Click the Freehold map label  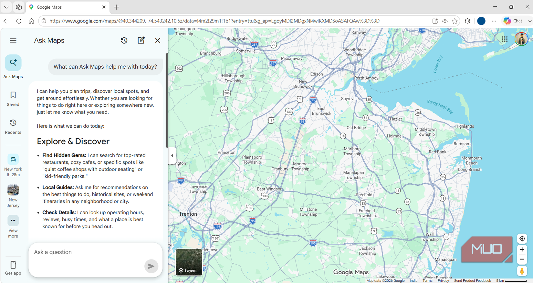click(x=364, y=195)
